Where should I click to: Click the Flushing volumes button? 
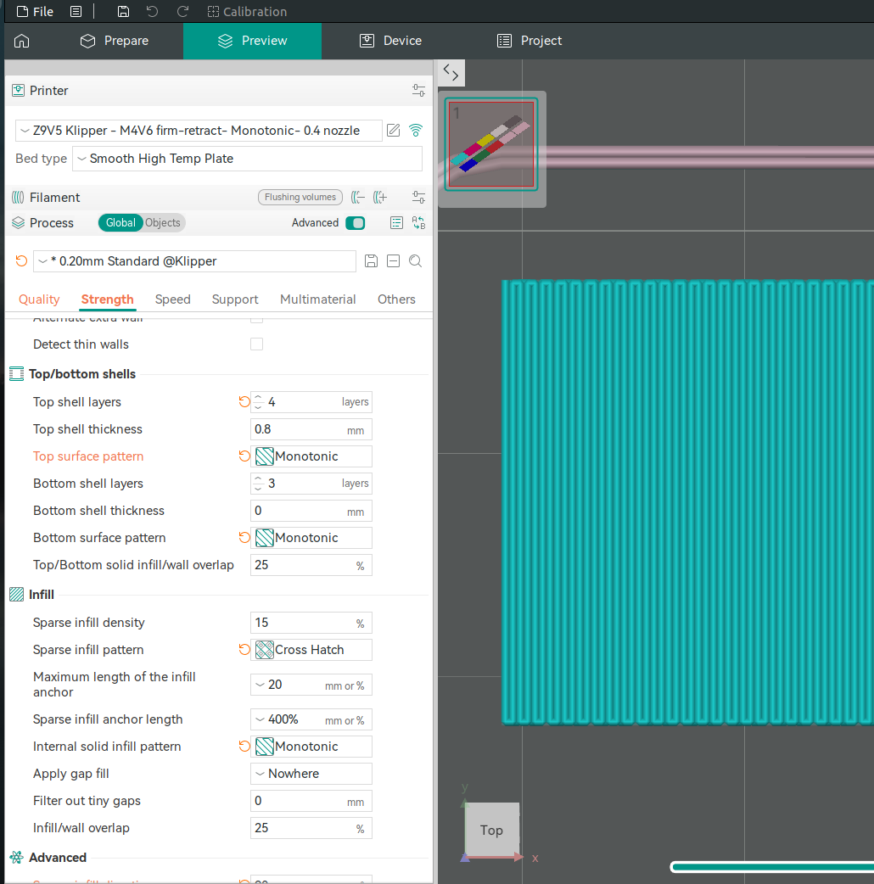click(300, 198)
